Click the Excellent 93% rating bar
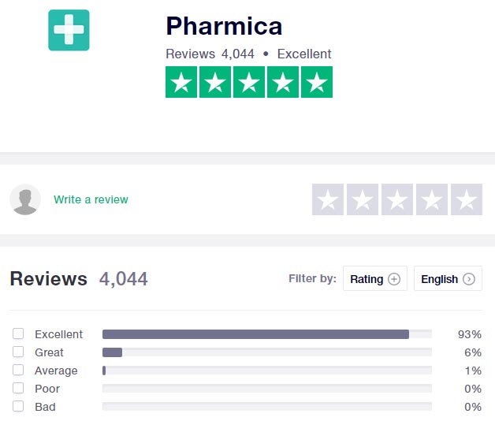Viewport: 495px width, 421px height. [x=267, y=334]
